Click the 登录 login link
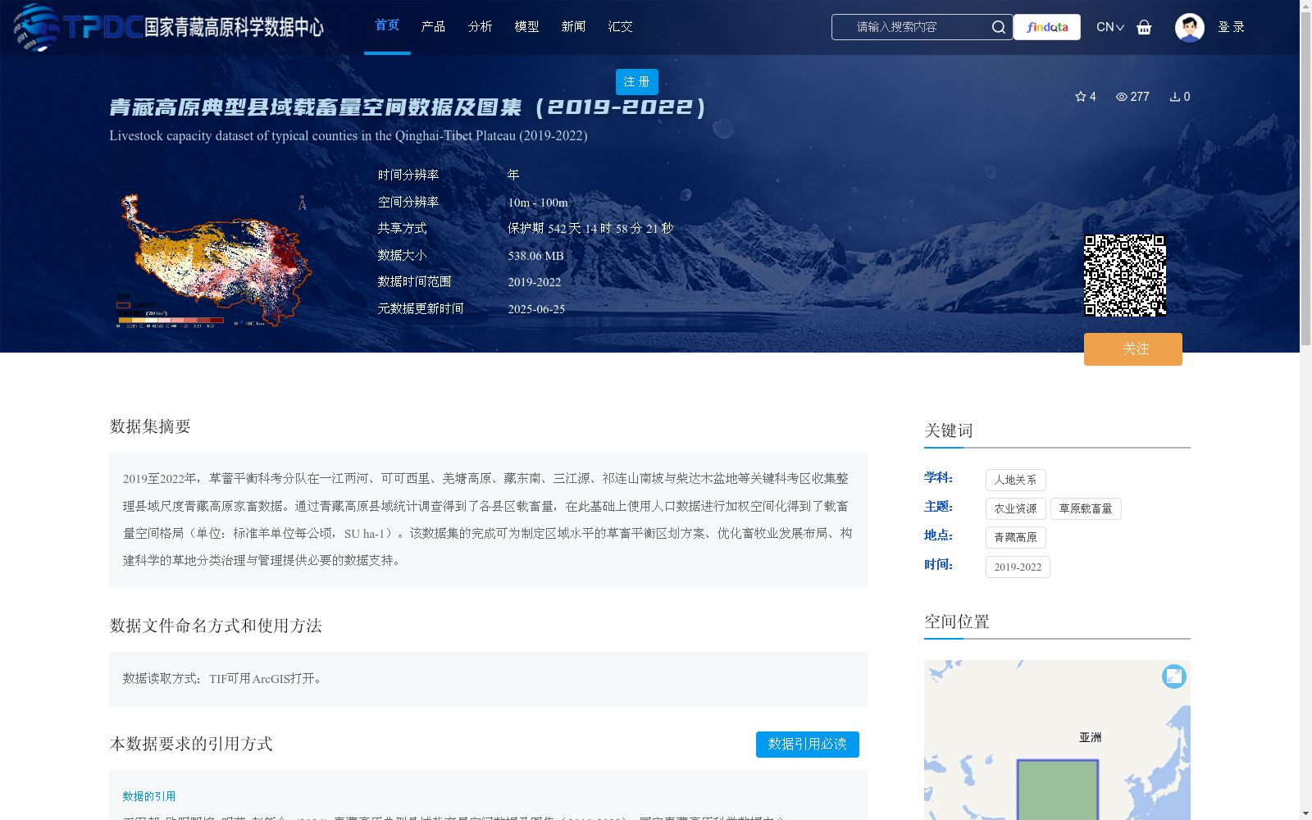1312x820 pixels. click(x=1231, y=27)
